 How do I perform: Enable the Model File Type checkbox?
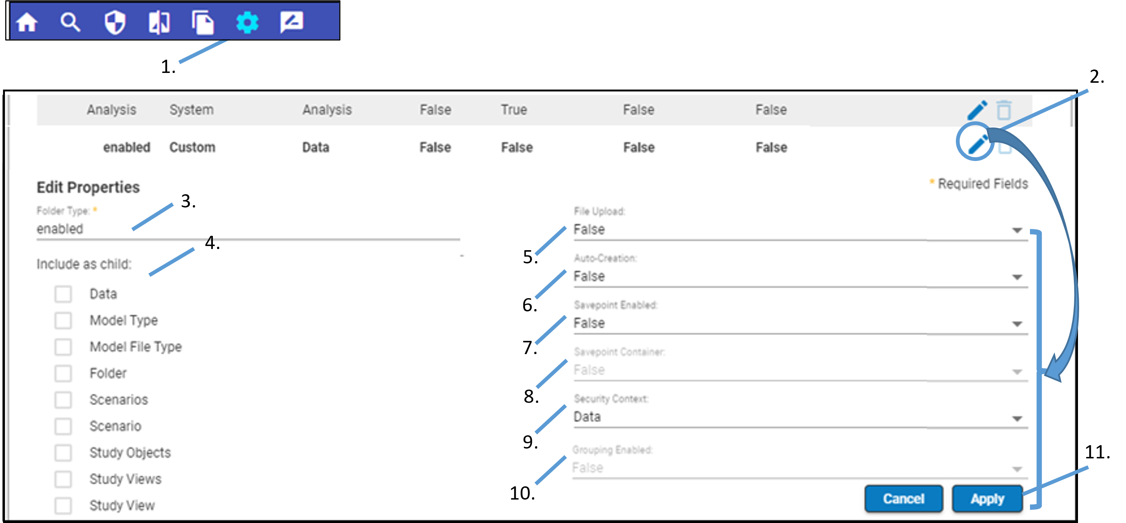tap(64, 347)
